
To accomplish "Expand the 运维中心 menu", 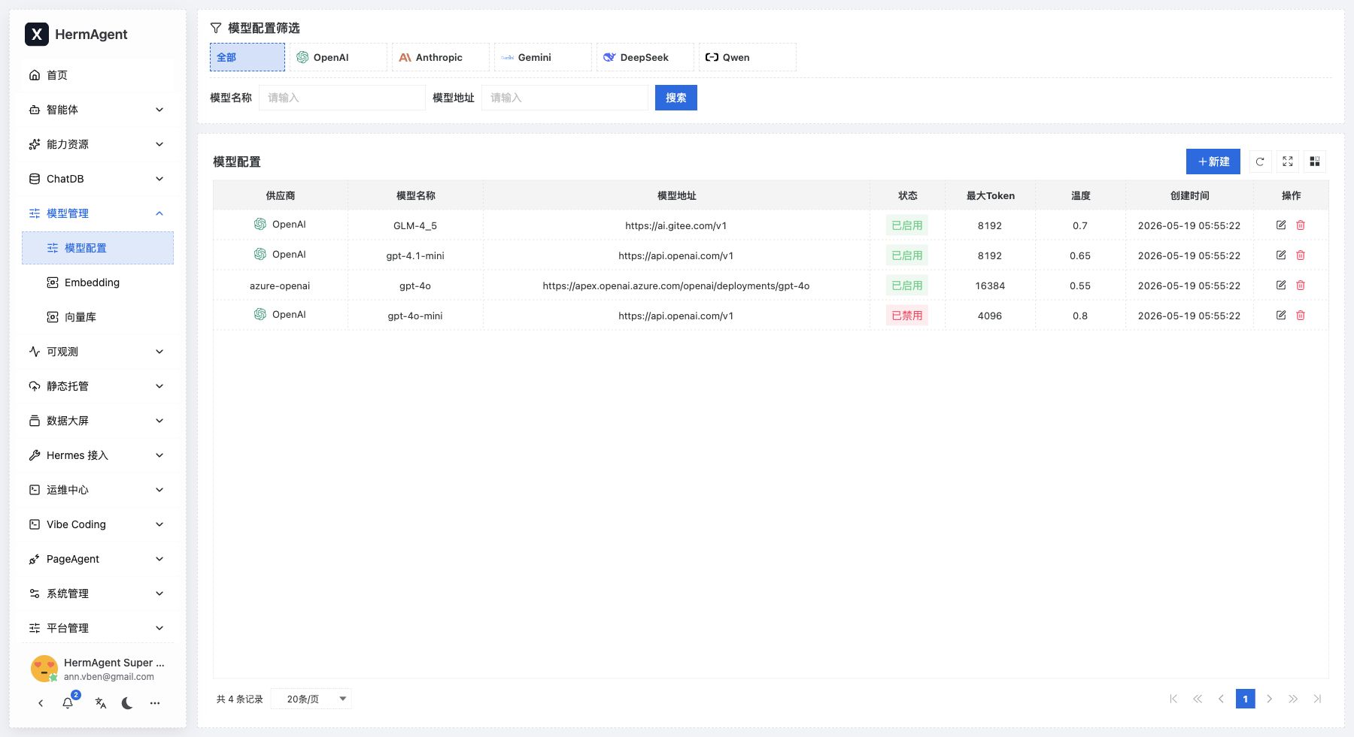I will (98, 490).
